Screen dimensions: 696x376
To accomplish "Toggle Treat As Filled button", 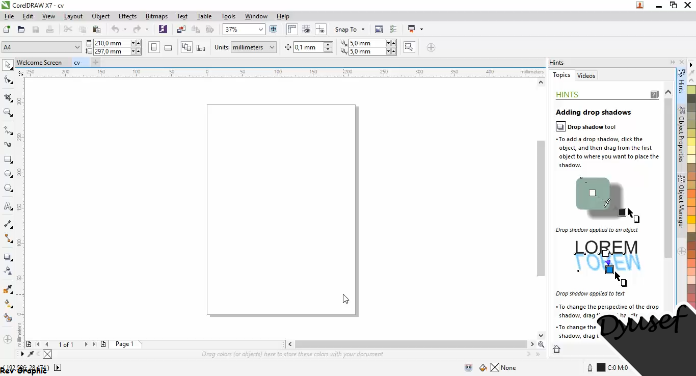I will (409, 47).
